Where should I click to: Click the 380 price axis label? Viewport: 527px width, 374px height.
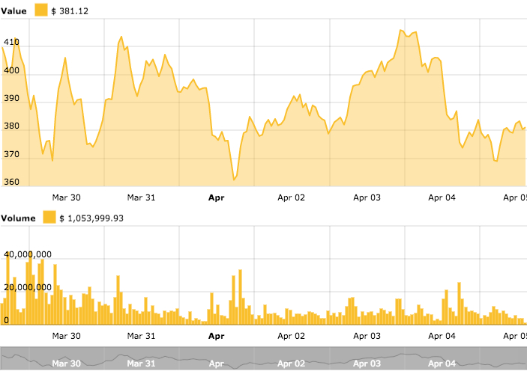point(11,126)
